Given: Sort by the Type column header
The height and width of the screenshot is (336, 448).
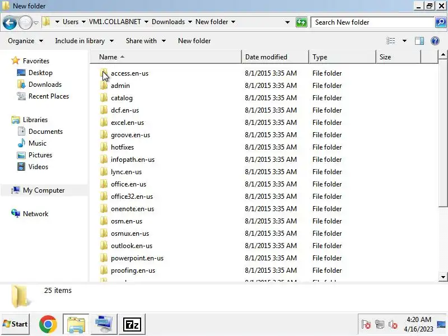Looking at the screenshot, I should (342, 57).
